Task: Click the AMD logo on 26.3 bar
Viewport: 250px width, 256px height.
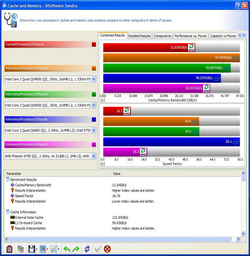Action: 143,152
